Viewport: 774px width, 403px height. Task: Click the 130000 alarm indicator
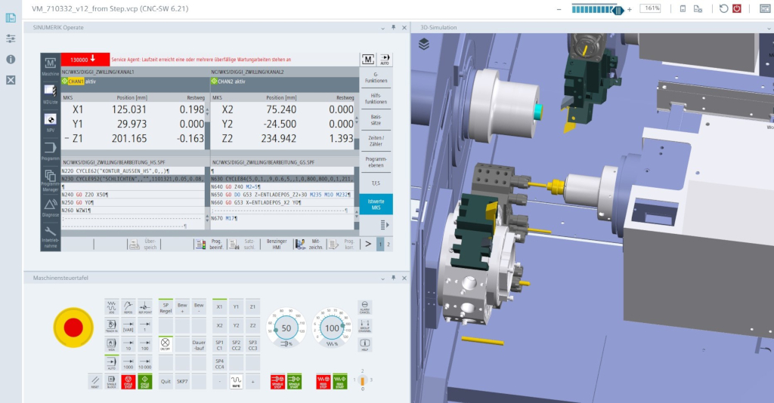pos(85,60)
